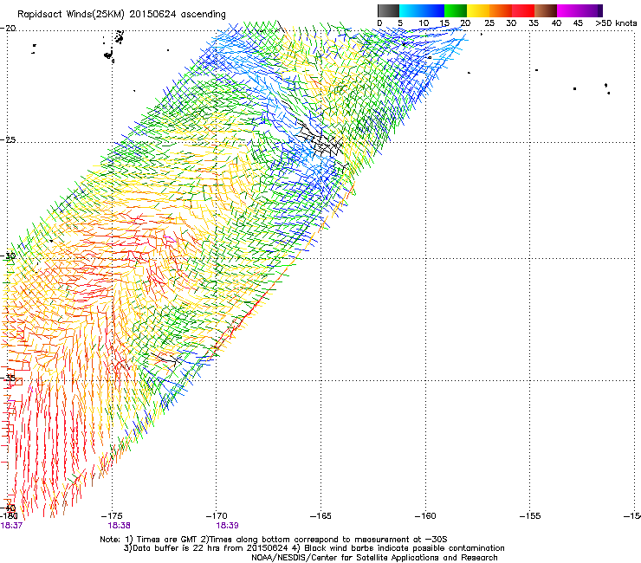Click the note line about GMT times
Image resolution: width=641 pixels, height=563 pixels.
[x=274, y=540]
